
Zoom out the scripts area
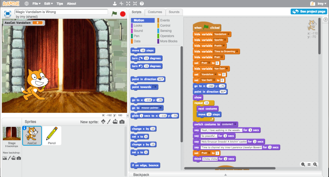coord(303,164)
